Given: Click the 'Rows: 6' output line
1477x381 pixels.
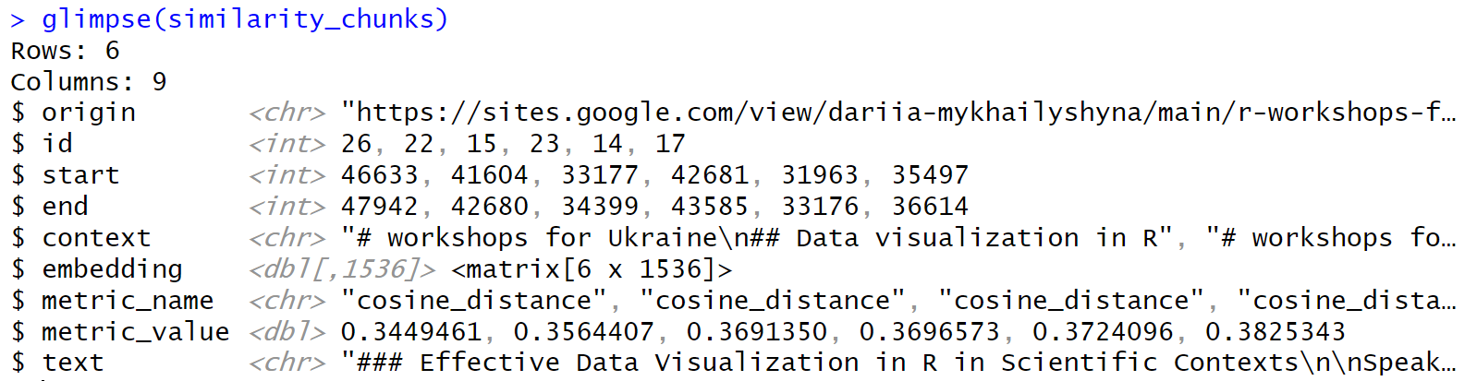Looking at the screenshot, I should pyautogui.click(x=65, y=51).
